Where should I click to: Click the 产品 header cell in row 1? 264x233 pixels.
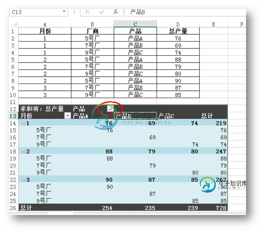click(x=135, y=31)
